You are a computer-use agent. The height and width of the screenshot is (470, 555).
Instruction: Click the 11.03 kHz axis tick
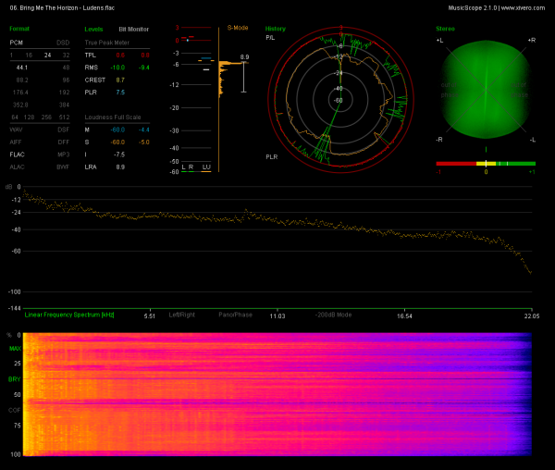point(277,316)
